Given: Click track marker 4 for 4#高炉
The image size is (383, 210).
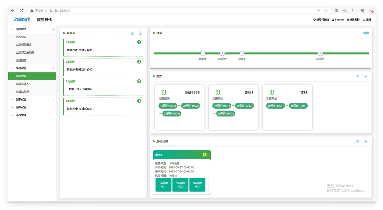Looking at the screenshot, I should point(320,53).
